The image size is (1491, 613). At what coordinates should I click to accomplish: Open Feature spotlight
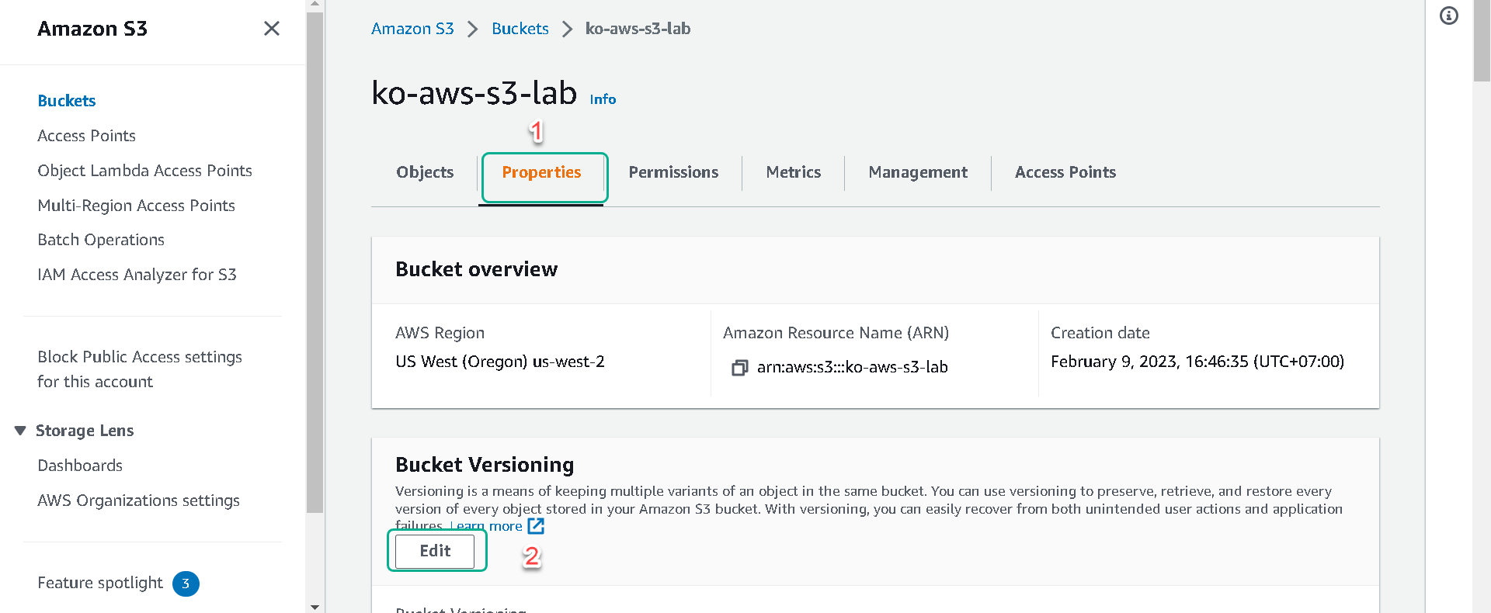pos(100,583)
